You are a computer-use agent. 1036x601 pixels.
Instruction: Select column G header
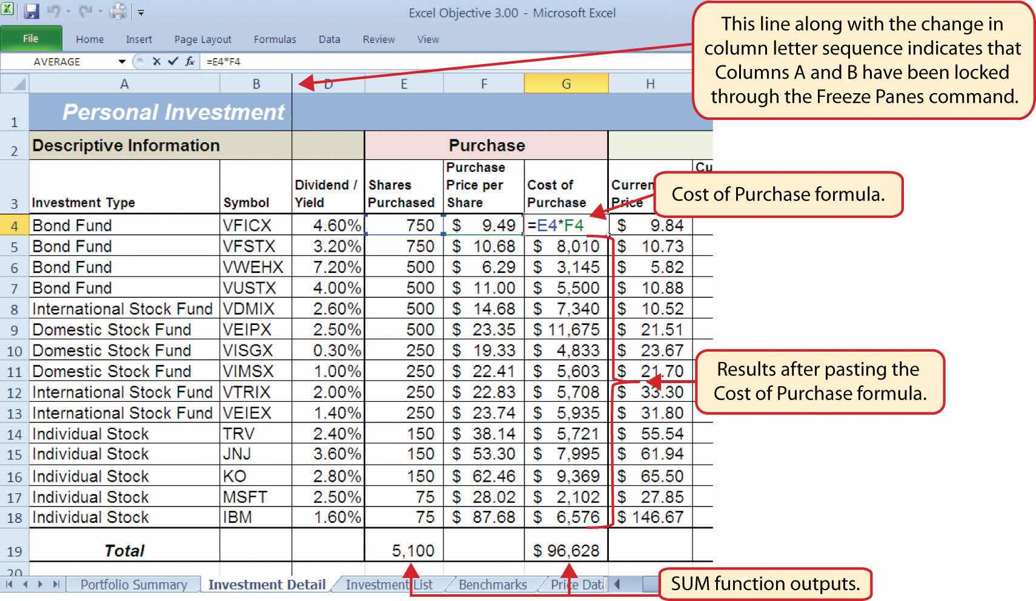566,84
